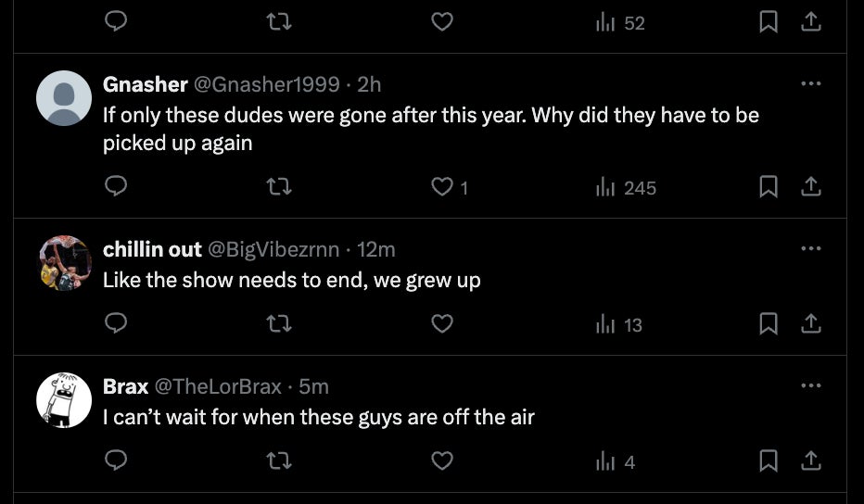Viewport: 864px width, 504px height.
Task: Like Gnasher's tweet with 1 like
Action: pyautogui.click(x=443, y=187)
